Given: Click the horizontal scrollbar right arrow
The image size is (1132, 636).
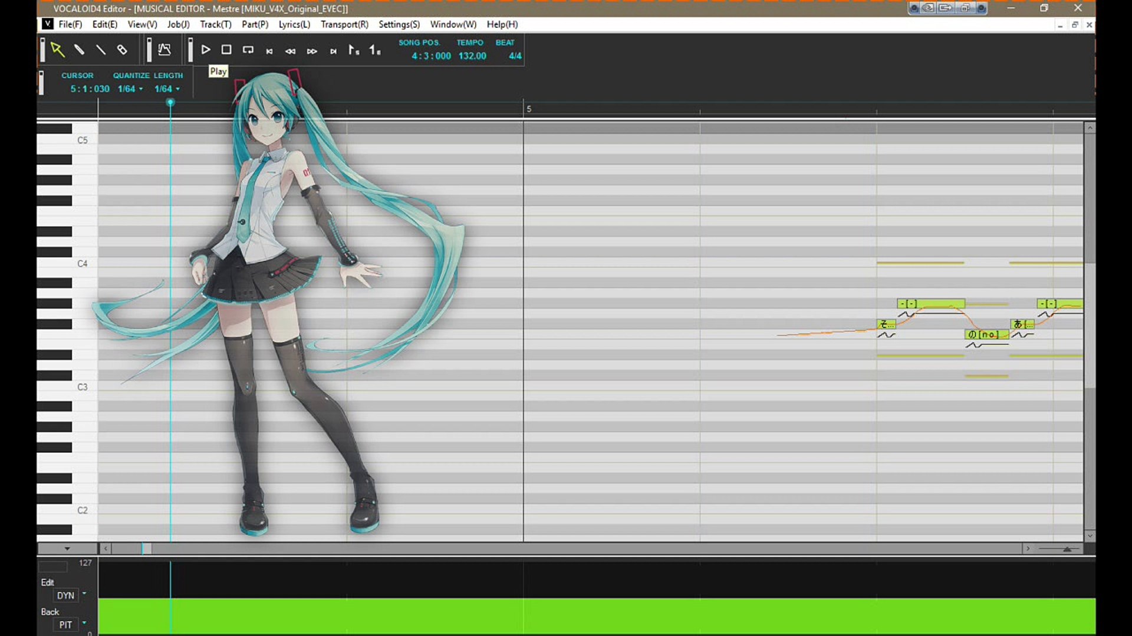Looking at the screenshot, I should tap(1028, 549).
